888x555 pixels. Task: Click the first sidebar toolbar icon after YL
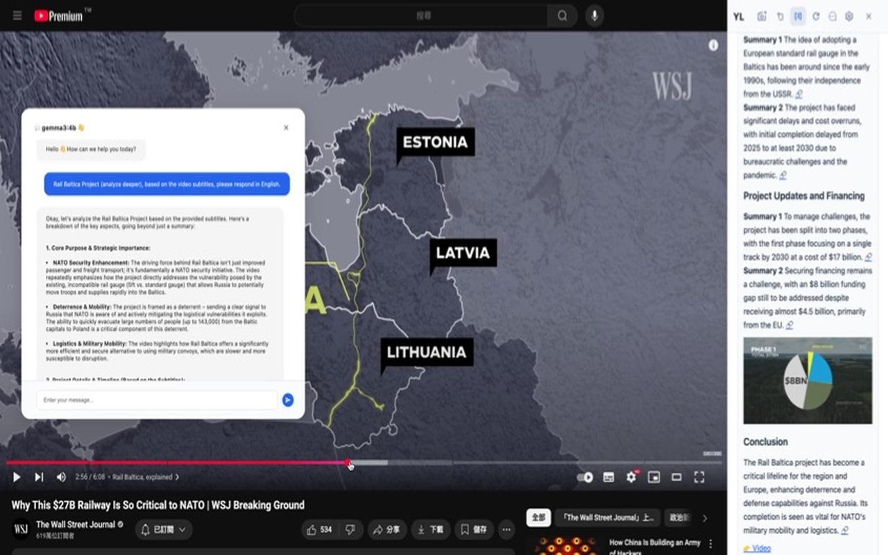coord(762,17)
